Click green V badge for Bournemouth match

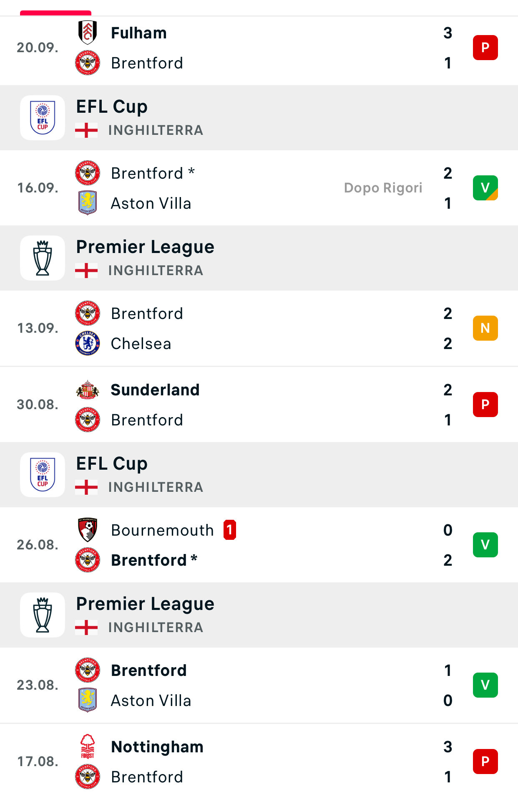point(485,545)
